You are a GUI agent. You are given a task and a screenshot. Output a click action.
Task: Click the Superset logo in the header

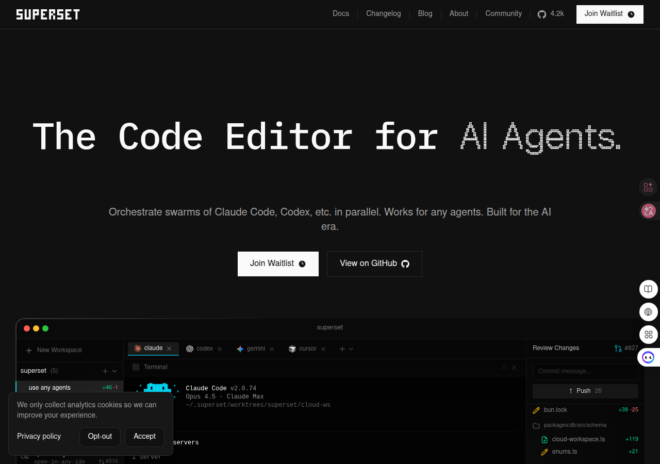point(48,14)
